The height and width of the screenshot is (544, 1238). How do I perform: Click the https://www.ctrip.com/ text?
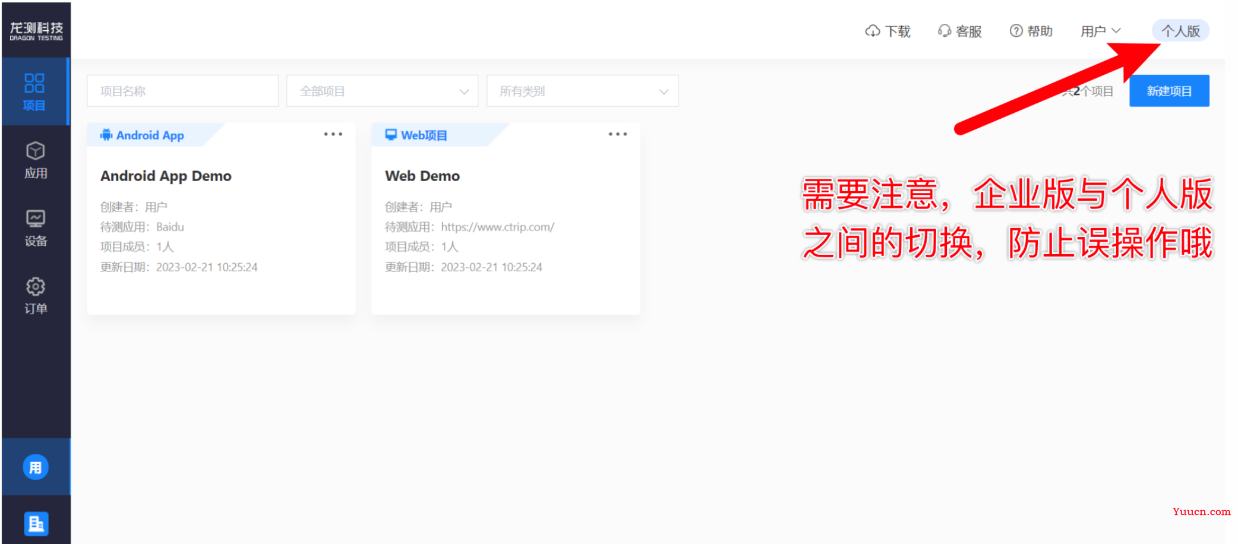point(497,227)
